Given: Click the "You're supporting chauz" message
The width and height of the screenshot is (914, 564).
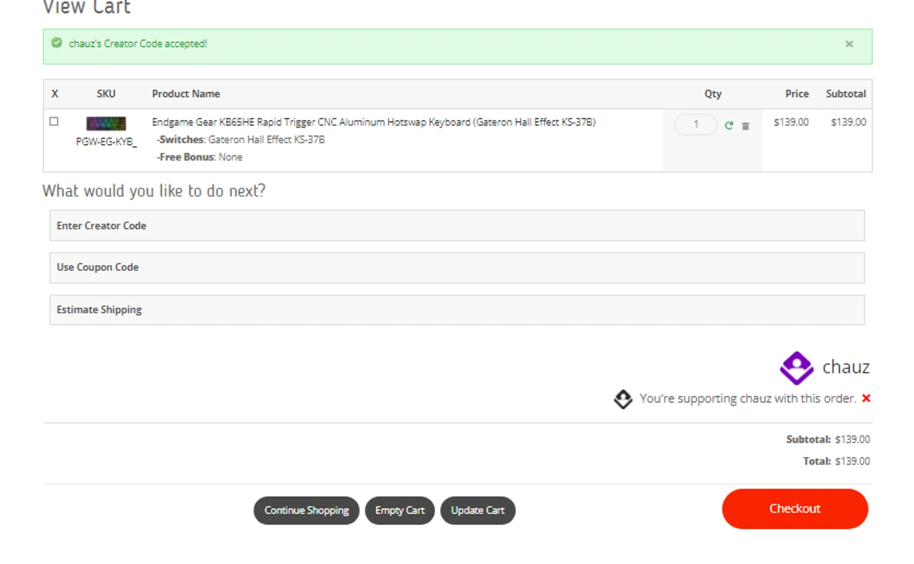Looking at the screenshot, I should pyautogui.click(x=748, y=399).
